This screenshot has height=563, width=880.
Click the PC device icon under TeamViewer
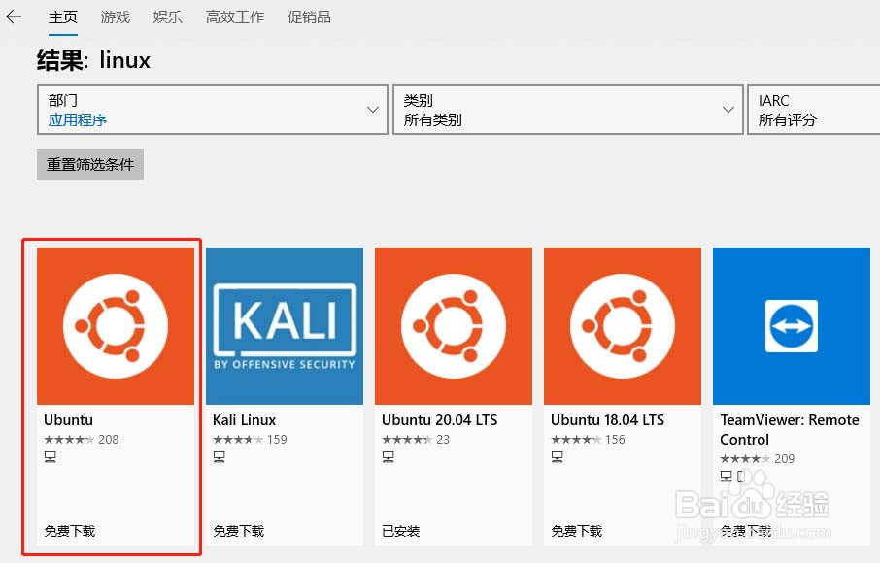click(x=726, y=477)
